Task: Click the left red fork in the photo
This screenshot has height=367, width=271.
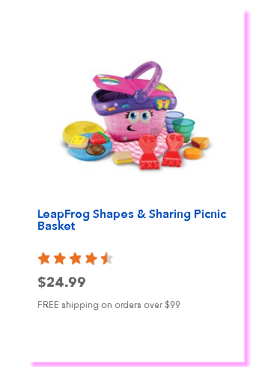Action: (x=149, y=151)
